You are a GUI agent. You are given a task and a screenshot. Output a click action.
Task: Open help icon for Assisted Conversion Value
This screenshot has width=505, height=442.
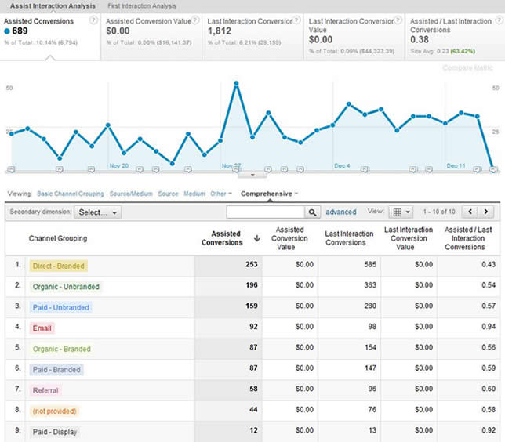[195, 20]
